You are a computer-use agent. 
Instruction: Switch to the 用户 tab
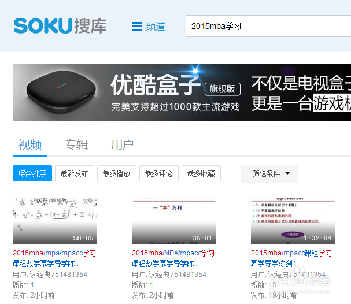[x=122, y=144]
